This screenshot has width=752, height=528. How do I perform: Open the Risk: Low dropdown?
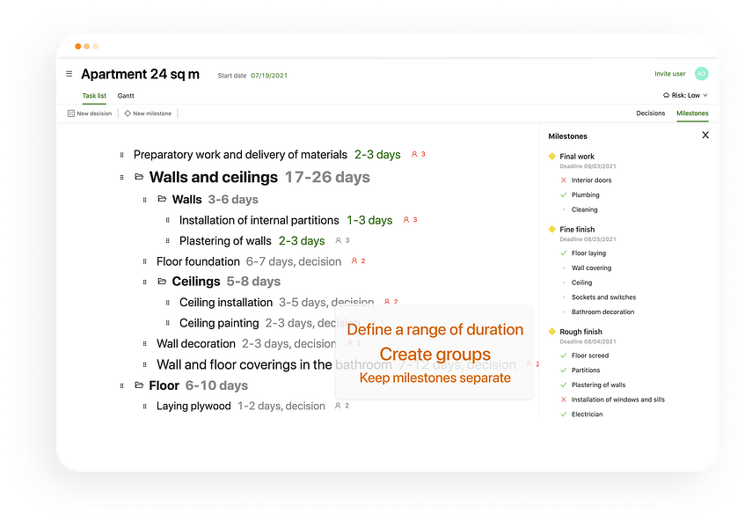[x=685, y=95]
